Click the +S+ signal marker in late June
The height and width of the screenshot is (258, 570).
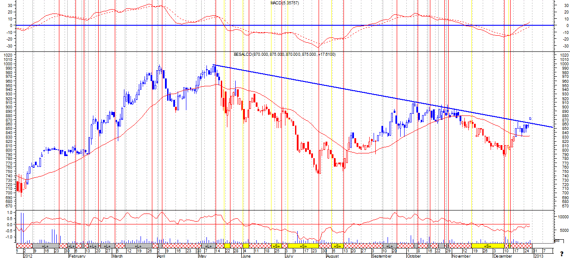point(276,246)
